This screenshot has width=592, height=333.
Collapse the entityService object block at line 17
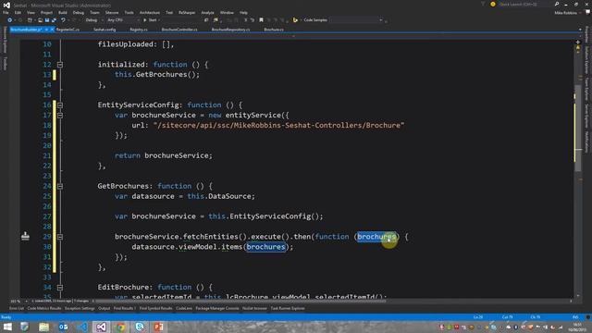[x=59, y=115]
